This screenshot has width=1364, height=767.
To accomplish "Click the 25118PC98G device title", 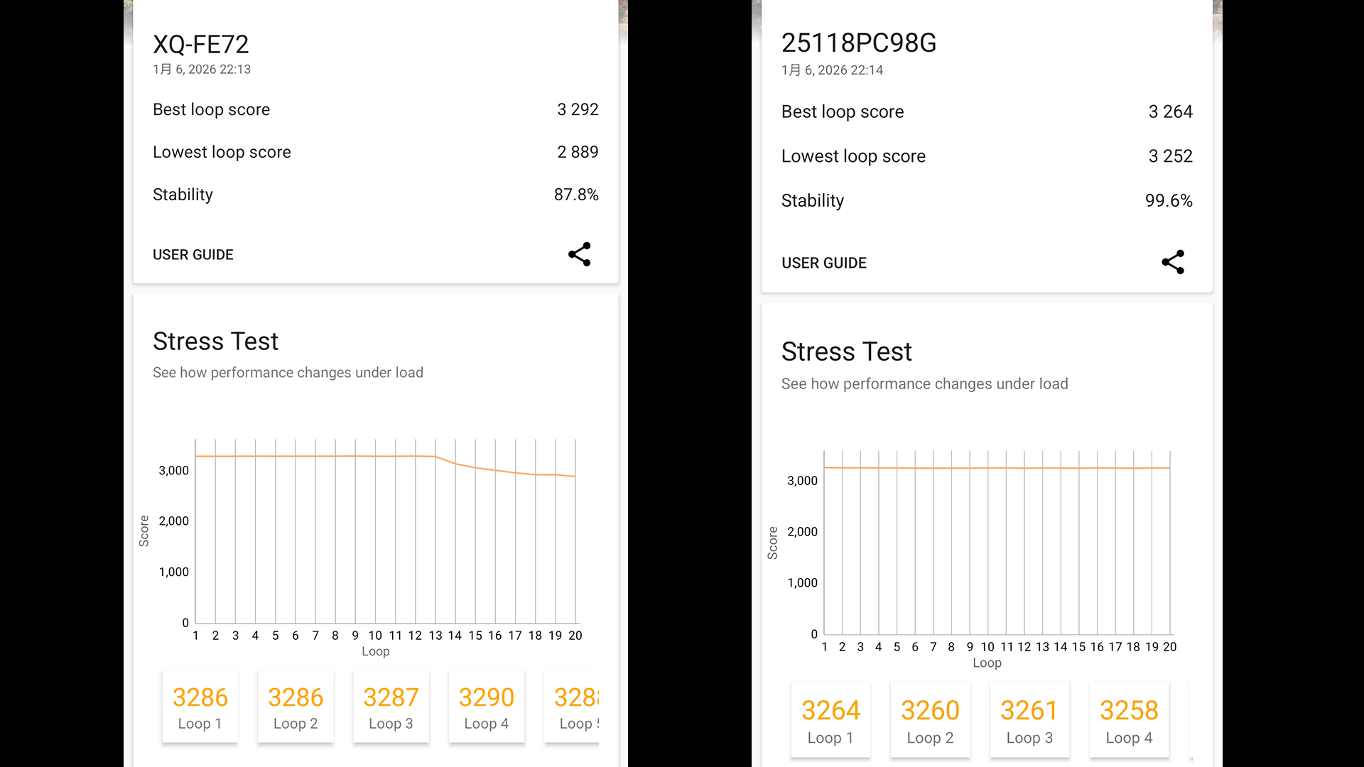I will pyautogui.click(x=859, y=43).
